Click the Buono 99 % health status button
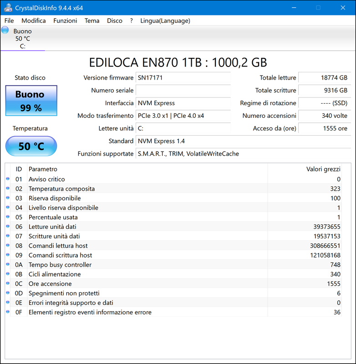The width and height of the screenshot is (356, 364). click(x=31, y=101)
